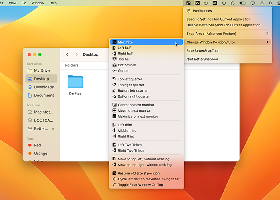This screenshot has width=280, height=200.
Task: Select Top right quarter menu item
Action: pos(146,85)
